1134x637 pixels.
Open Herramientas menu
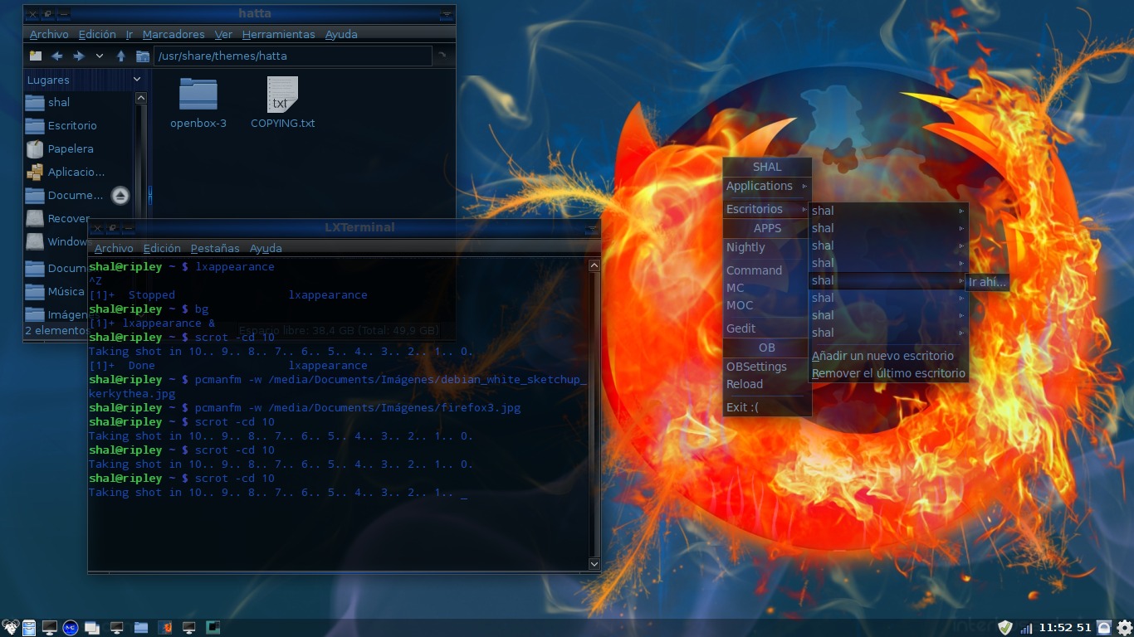(x=278, y=34)
